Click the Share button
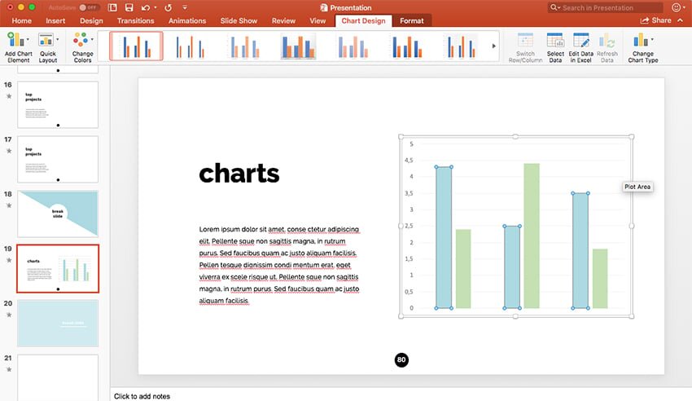692x401 pixels. pos(656,20)
